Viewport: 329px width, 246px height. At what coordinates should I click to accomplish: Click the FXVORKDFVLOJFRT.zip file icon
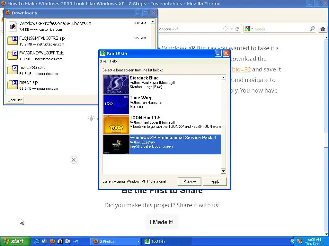point(13,55)
